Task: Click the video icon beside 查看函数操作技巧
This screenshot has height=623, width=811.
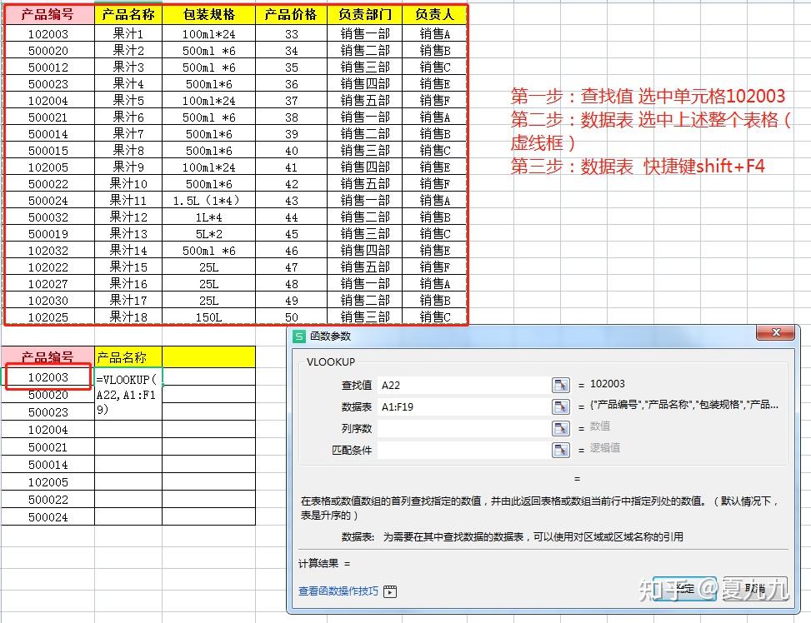Action: (390, 591)
